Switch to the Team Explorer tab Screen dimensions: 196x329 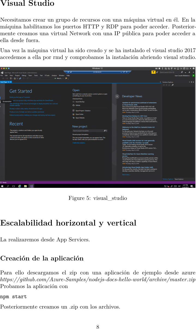tap(179, 179)
